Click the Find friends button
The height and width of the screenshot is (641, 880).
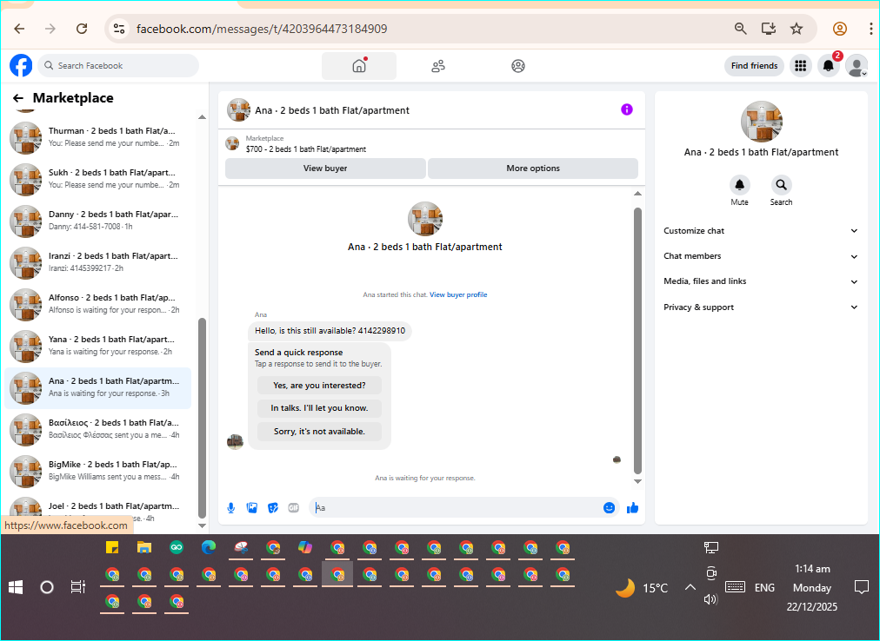pyautogui.click(x=754, y=66)
